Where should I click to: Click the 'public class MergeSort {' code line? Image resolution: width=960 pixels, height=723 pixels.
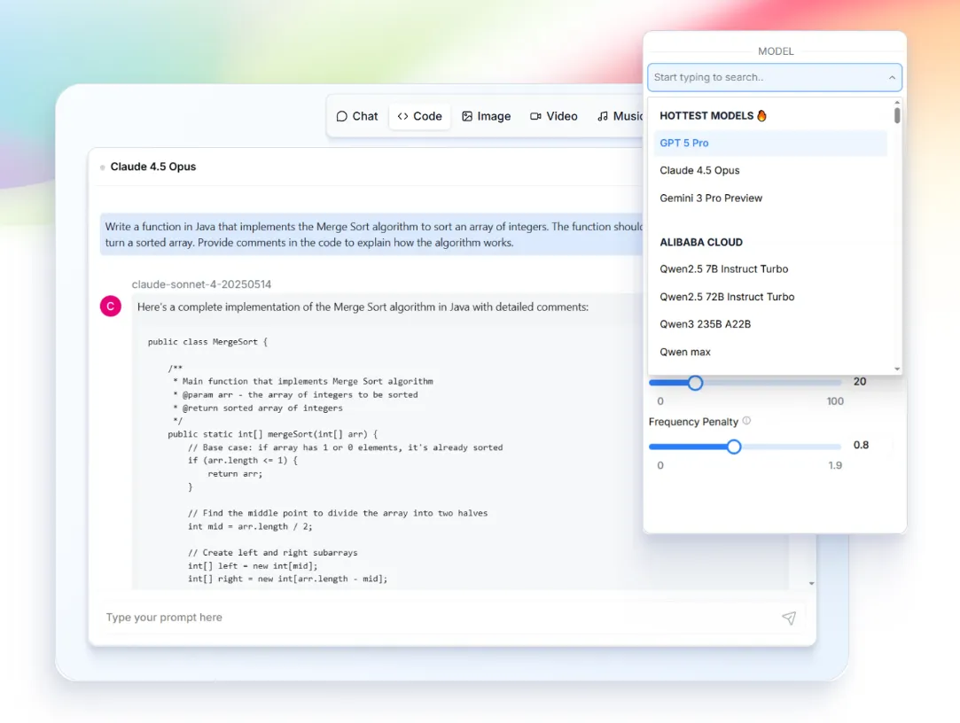click(207, 342)
